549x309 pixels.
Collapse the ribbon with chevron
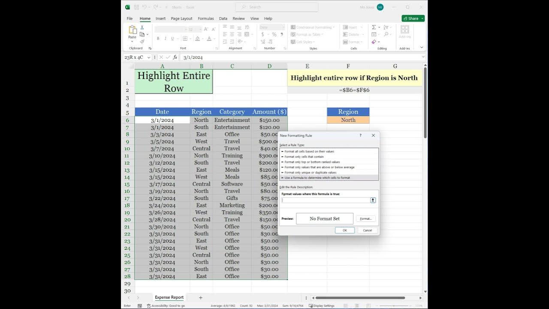(x=422, y=48)
